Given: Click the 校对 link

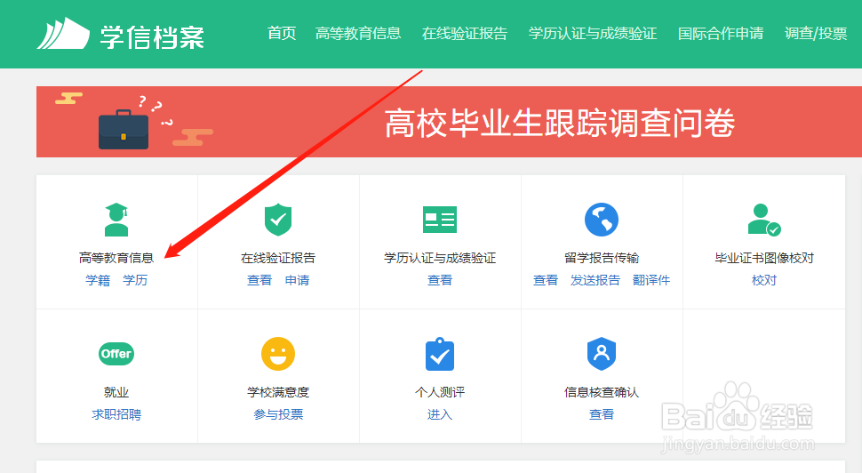Looking at the screenshot, I should pyautogui.click(x=764, y=280).
